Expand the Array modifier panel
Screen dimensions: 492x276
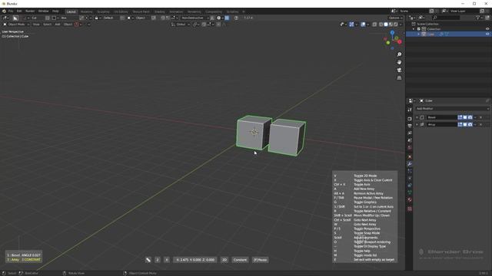pos(417,124)
